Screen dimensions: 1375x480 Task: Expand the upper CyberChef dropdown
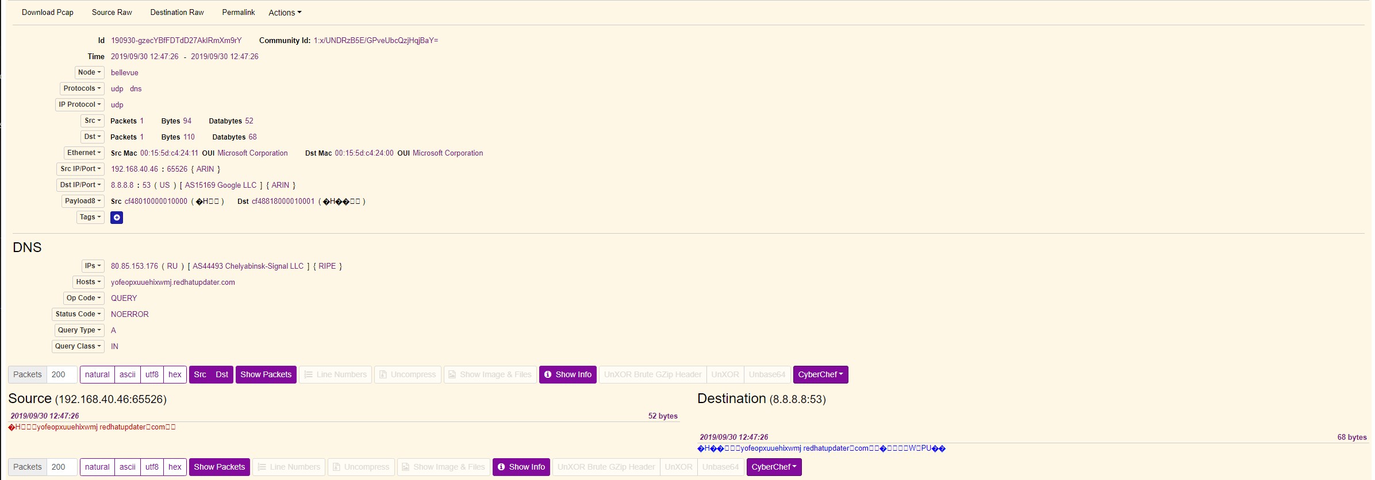click(x=820, y=374)
